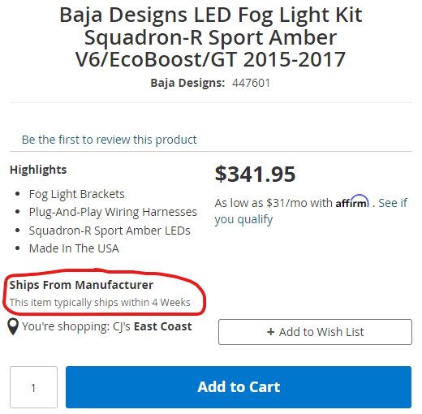This screenshot has height=414, width=422.
Task: Click the 'Ships From Manufacturer' heading
Action: pyautogui.click(x=81, y=285)
